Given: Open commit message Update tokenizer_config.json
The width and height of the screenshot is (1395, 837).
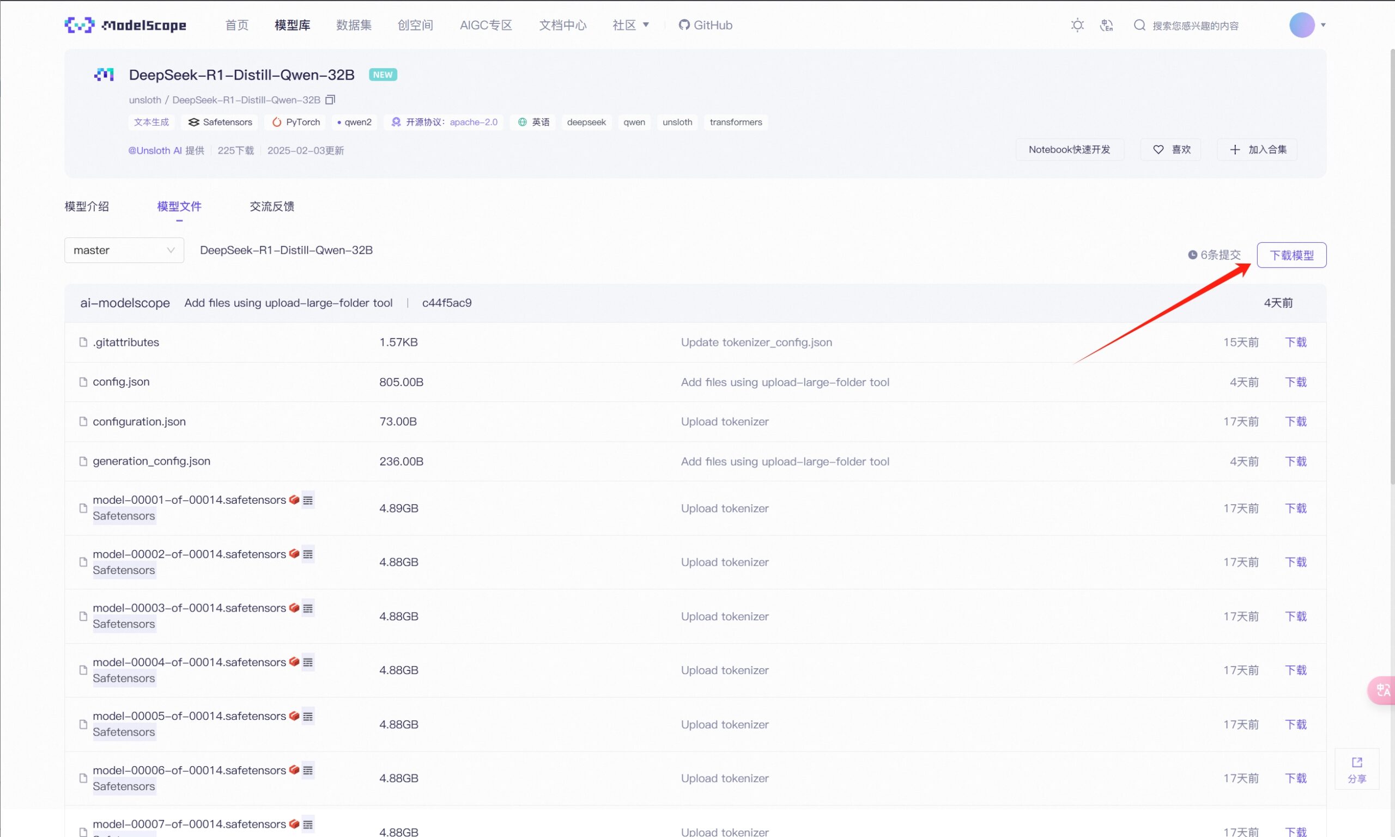Looking at the screenshot, I should (756, 343).
